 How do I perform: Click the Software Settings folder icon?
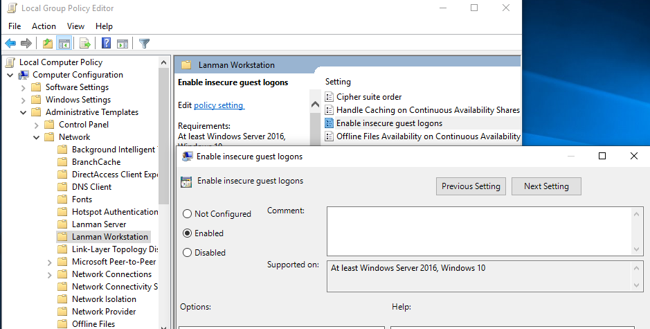[37, 87]
